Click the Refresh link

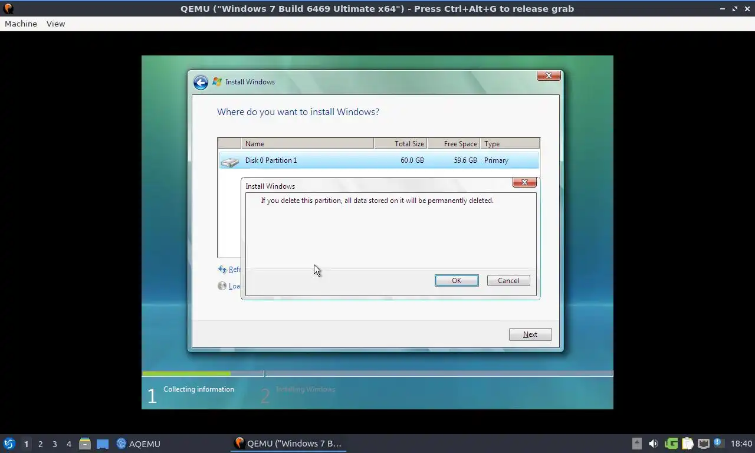234,270
